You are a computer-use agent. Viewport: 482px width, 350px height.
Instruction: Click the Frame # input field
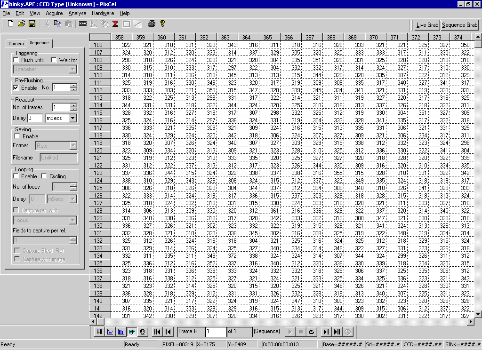(216, 332)
